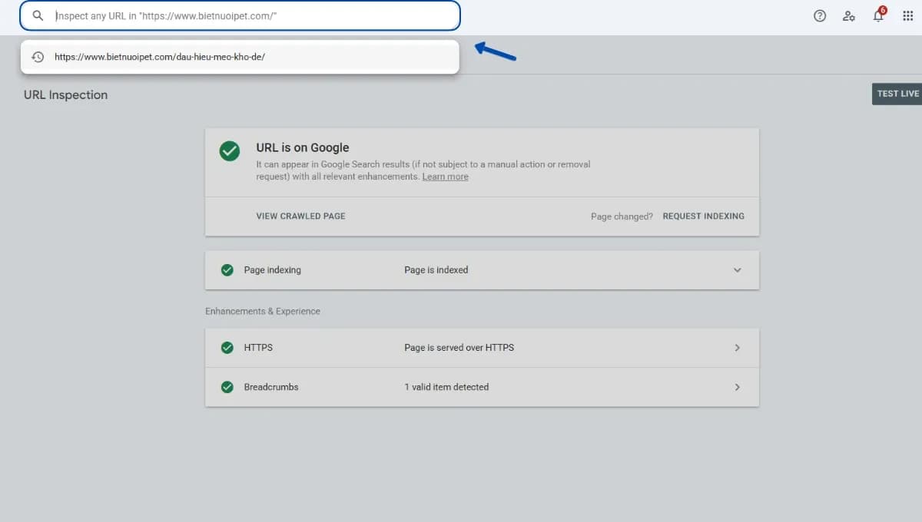Viewport: 922px width, 522px height.
Task: Click green check beside Page indexing
Action: pyautogui.click(x=227, y=270)
